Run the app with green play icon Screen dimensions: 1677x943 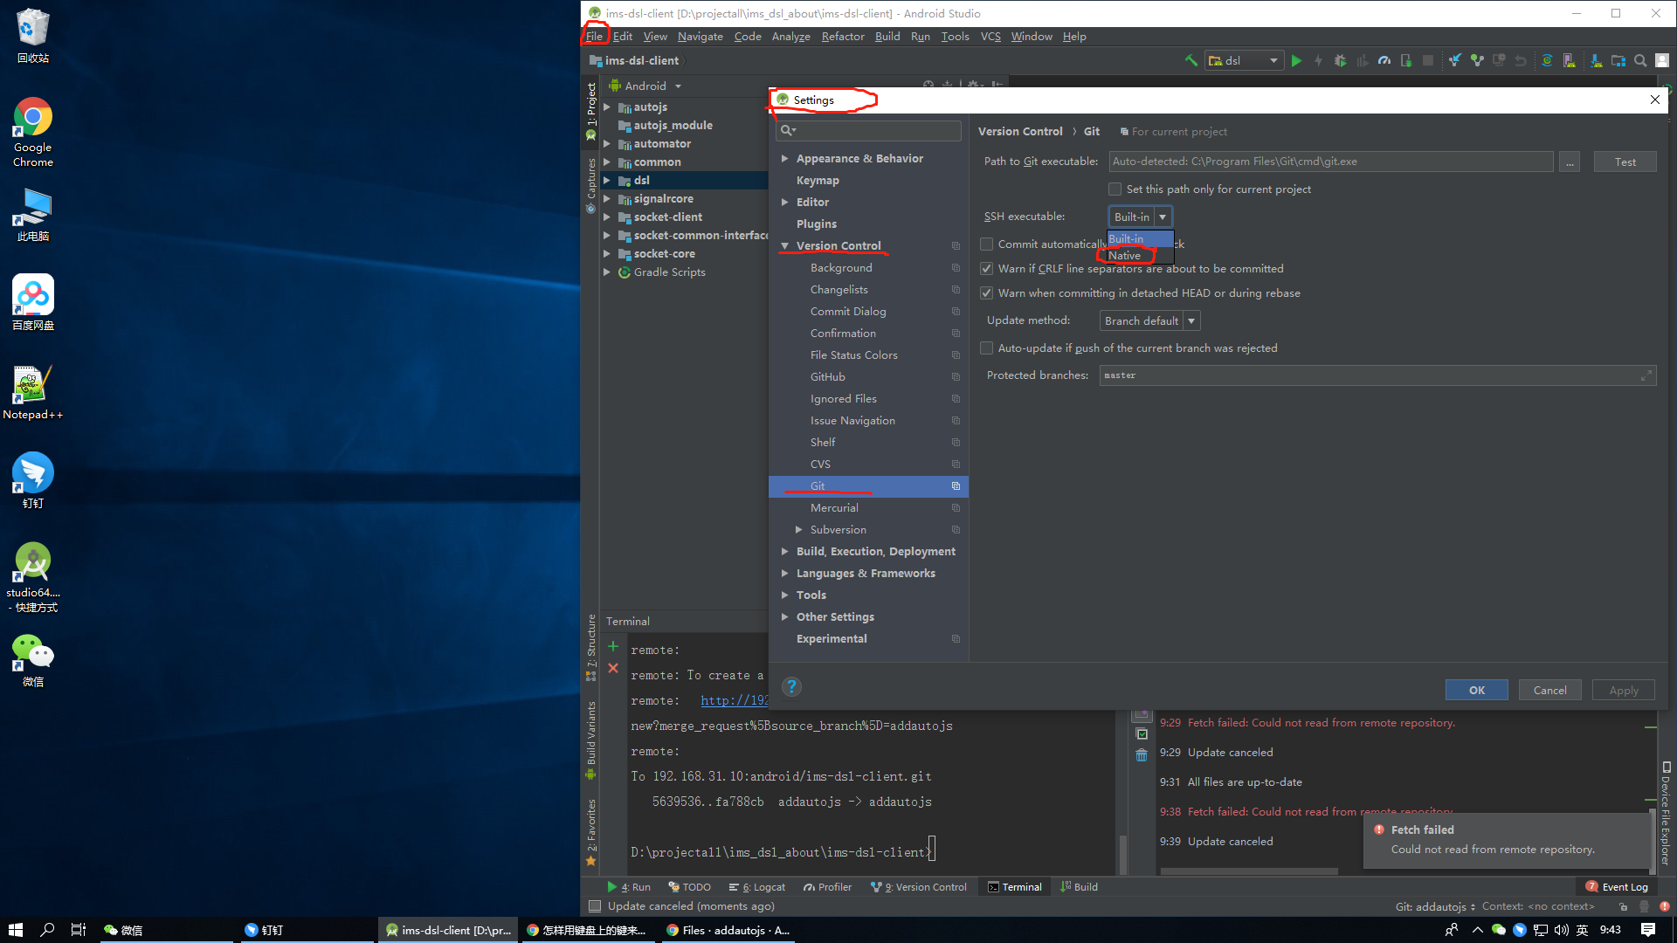1297,61
